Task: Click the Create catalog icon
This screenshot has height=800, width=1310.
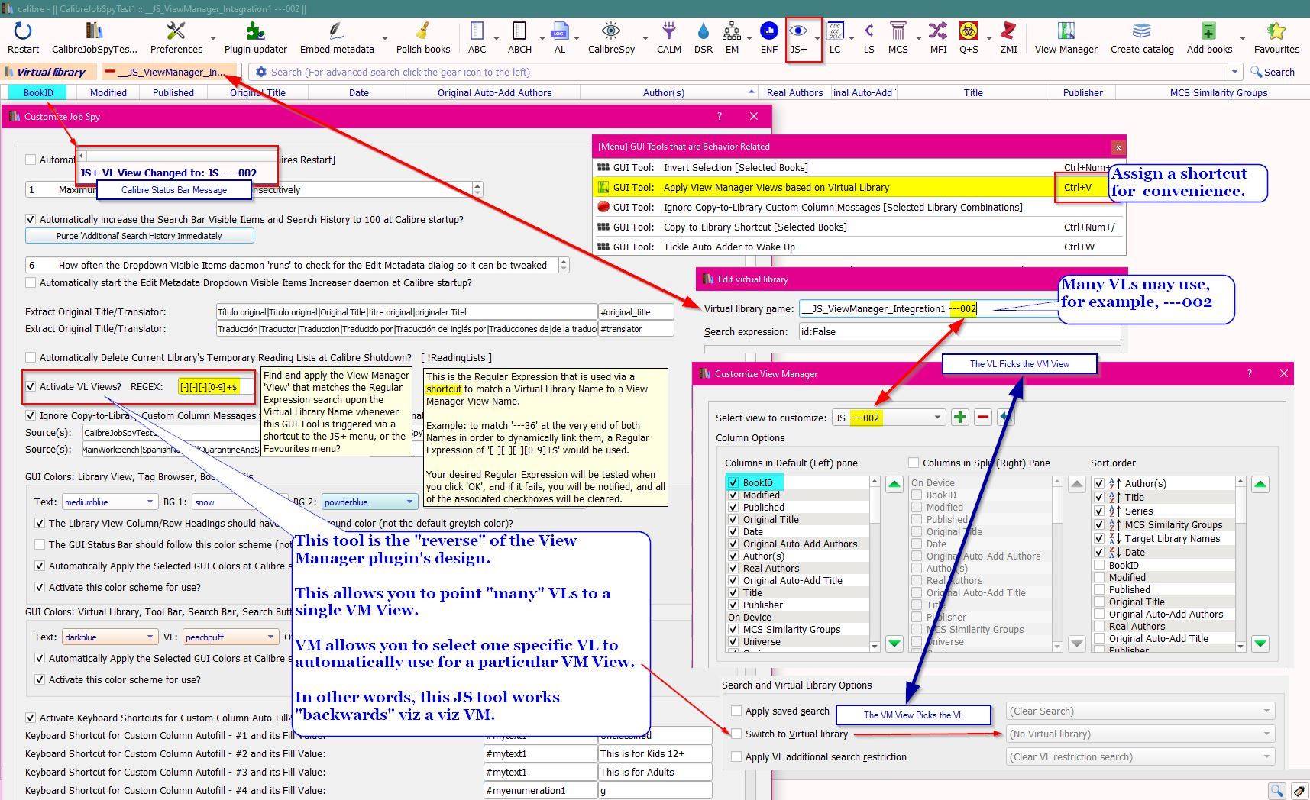Action: (1142, 38)
